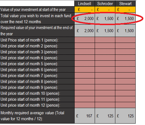Click the Lindsell column header
The width and height of the screenshot is (145, 125).
click(x=85, y=4)
